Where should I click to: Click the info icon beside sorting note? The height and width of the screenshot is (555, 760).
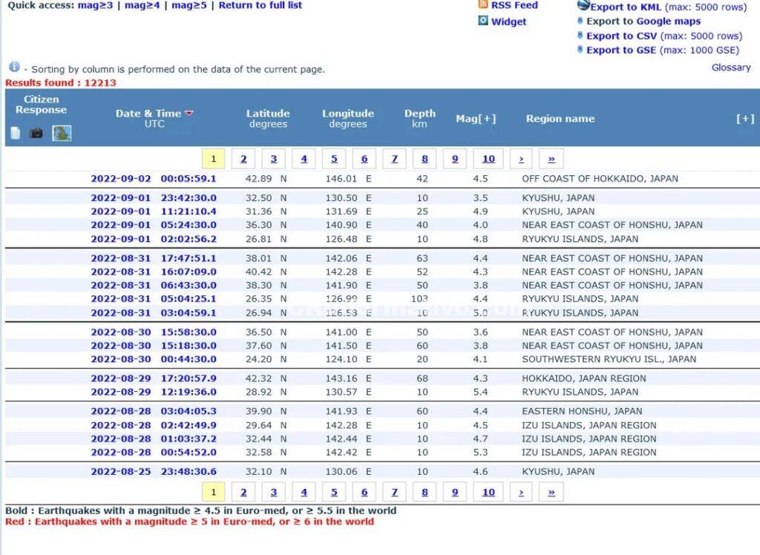click(14, 68)
